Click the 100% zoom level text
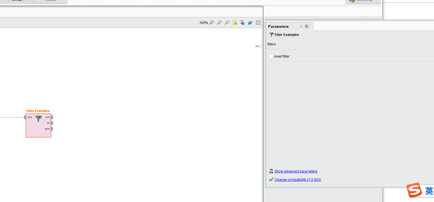This screenshot has width=434, height=202. tap(204, 23)
